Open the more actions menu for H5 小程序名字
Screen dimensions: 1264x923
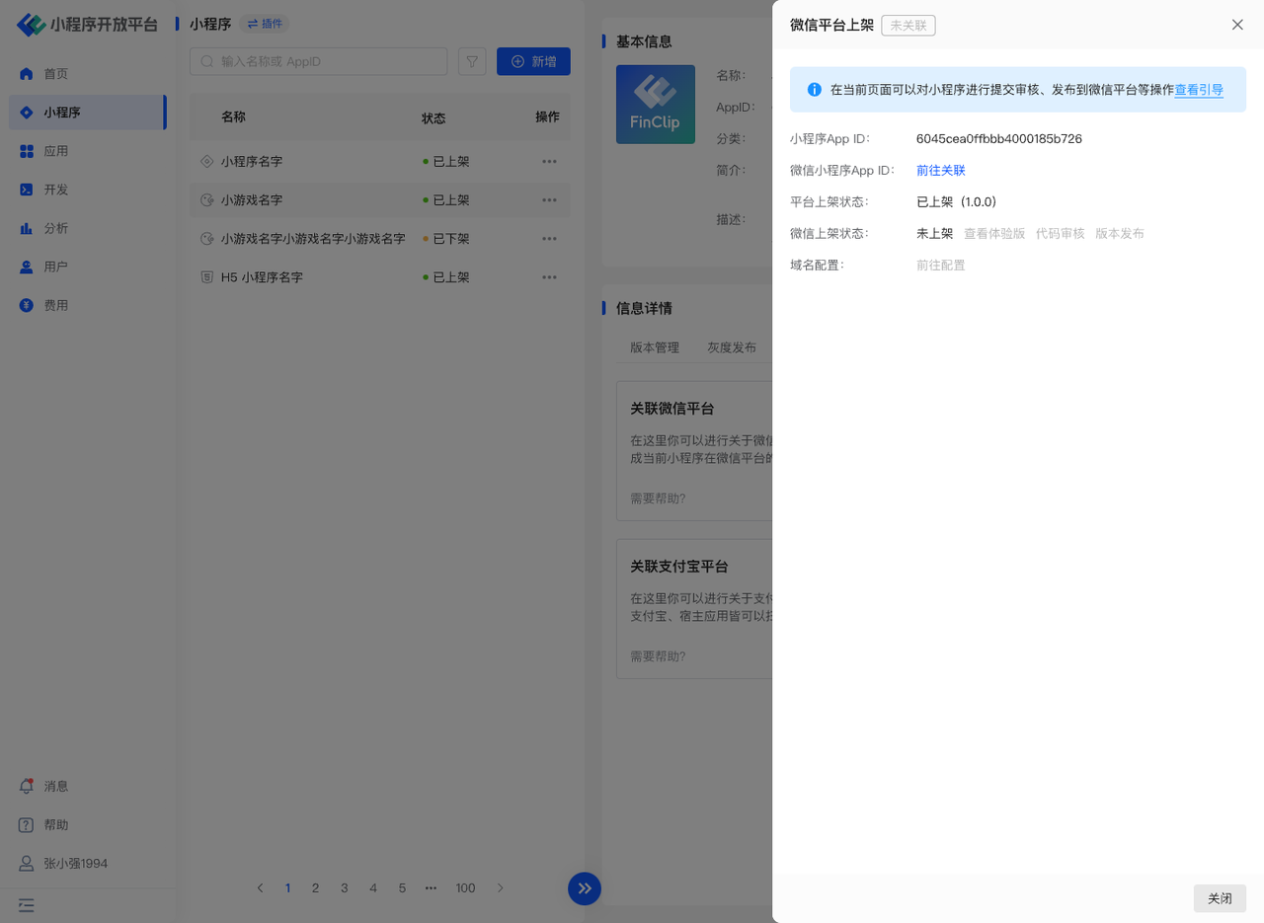pos(549,277)
